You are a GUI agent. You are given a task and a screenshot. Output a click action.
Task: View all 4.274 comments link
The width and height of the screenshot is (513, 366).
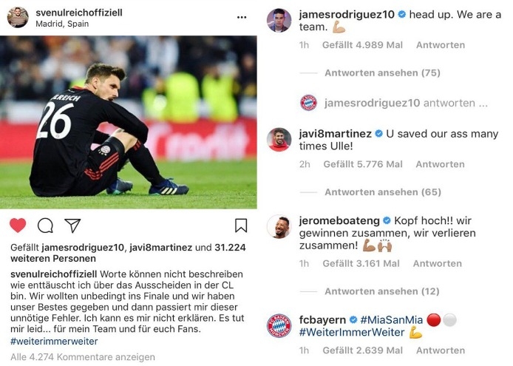click(x=83, y=357)
